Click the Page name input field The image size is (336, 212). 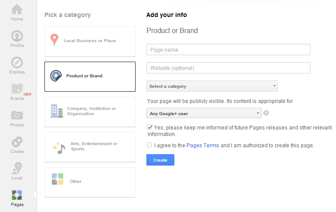pos(228,50)
